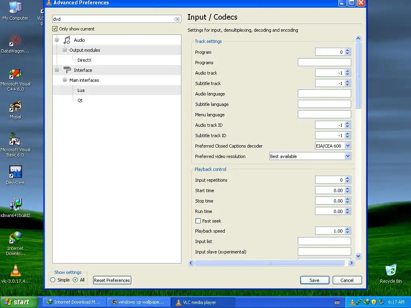Switch to windows xp wallpaper taskbar item

138,302
